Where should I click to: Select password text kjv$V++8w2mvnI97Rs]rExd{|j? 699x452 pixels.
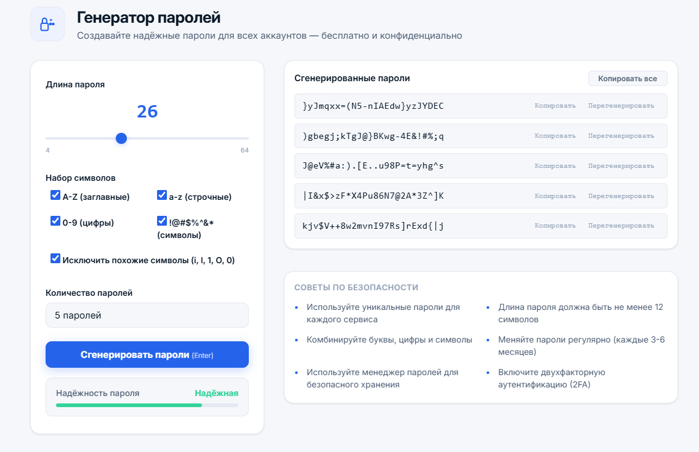[373, 226]
